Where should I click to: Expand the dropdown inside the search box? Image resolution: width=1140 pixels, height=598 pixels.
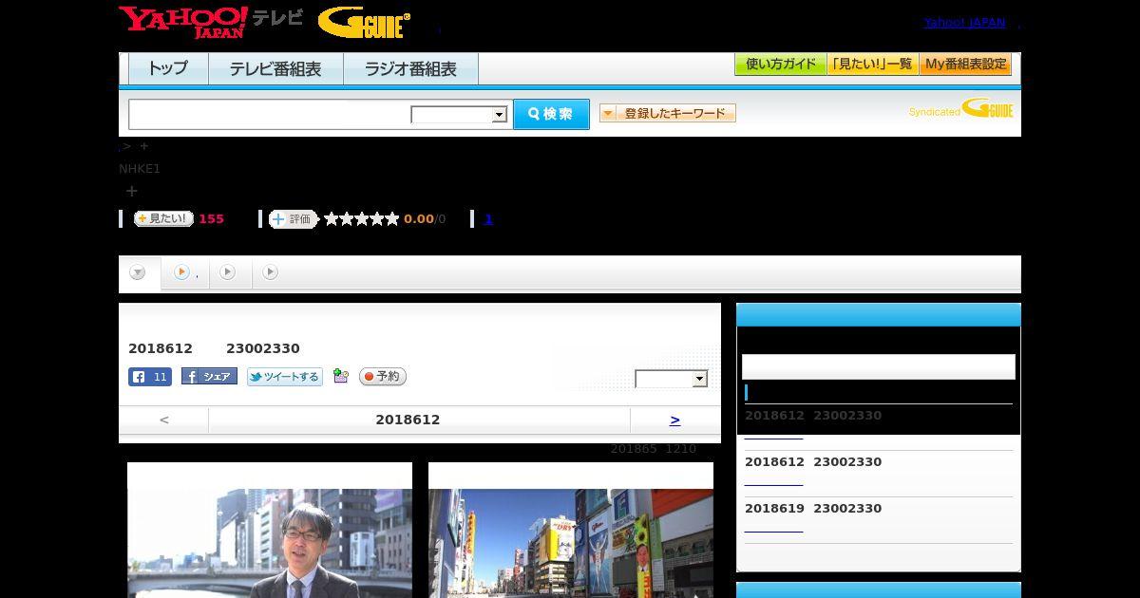pos(460,115)
